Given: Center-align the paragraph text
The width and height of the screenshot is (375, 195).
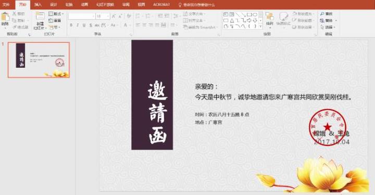Looking at the screenshot, I should [x=144, y=25].
